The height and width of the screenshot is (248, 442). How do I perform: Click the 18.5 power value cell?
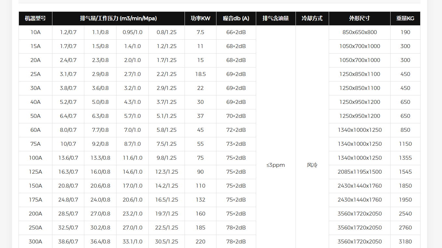click(200, 74)
